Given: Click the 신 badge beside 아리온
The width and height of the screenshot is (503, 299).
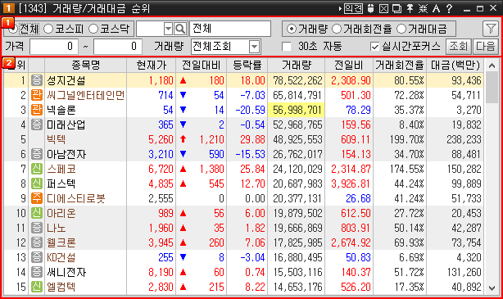Looking at the screenshot, I should click(x=37, y=213).
